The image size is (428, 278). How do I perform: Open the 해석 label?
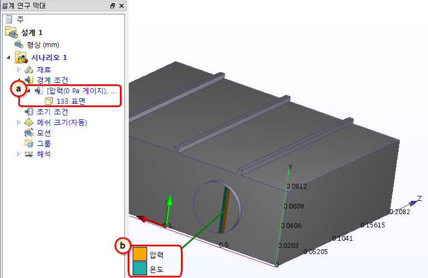point(44,154)
